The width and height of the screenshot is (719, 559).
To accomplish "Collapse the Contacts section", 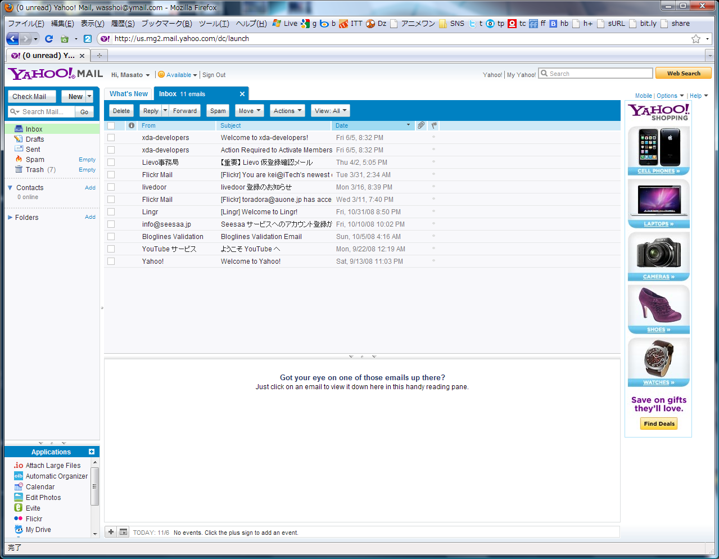I will tap(10, 187).
